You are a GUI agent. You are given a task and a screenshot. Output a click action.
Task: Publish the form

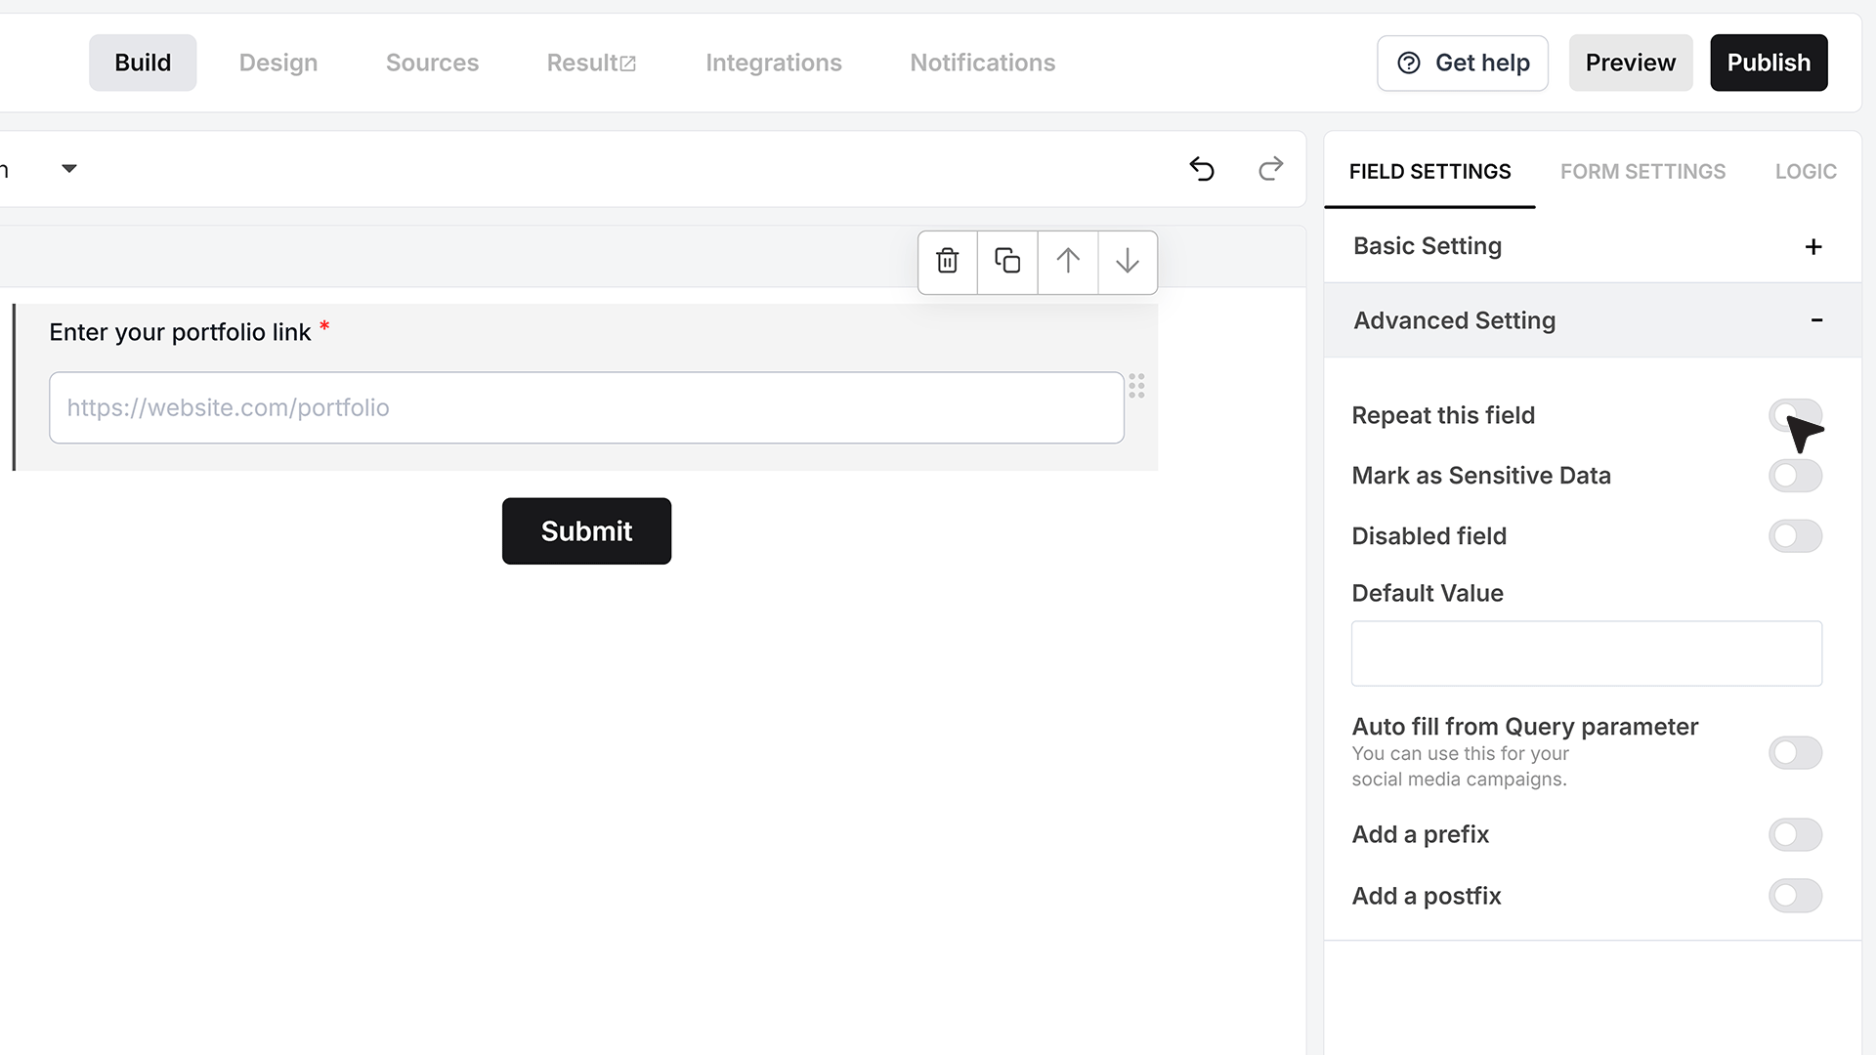(x=1769, y=63)
